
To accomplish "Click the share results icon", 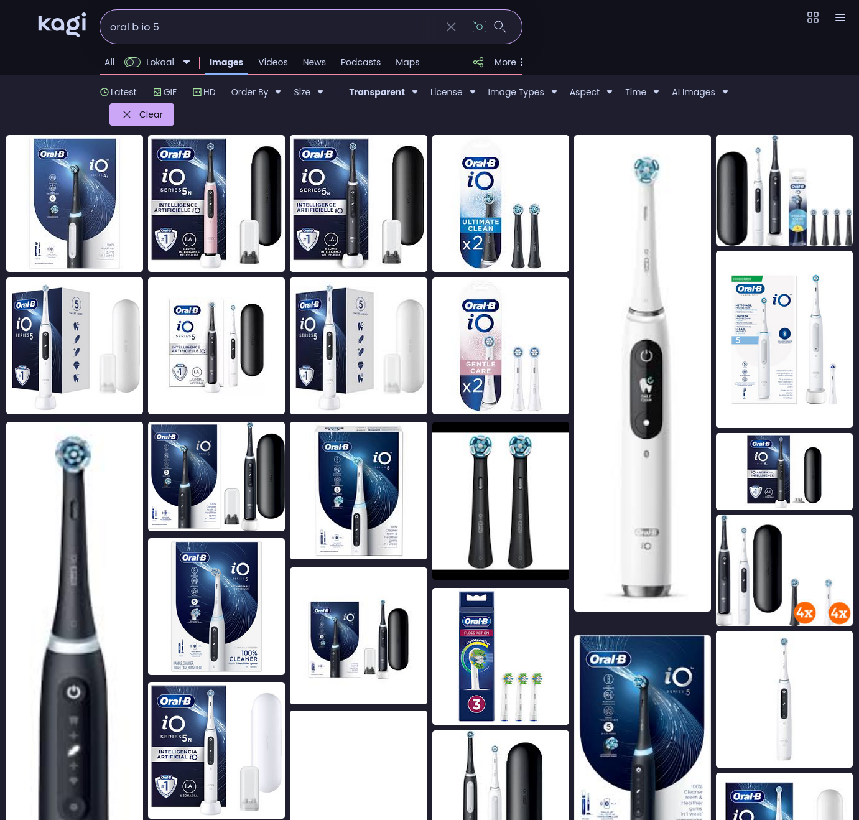I will tap(478, 62).
